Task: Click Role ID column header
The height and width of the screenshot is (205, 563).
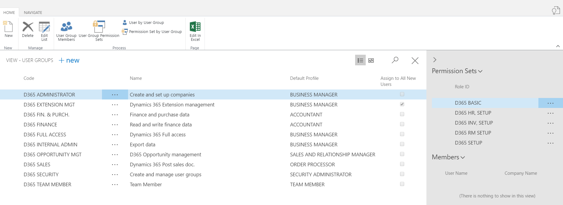Action: [x=462, y=87]
